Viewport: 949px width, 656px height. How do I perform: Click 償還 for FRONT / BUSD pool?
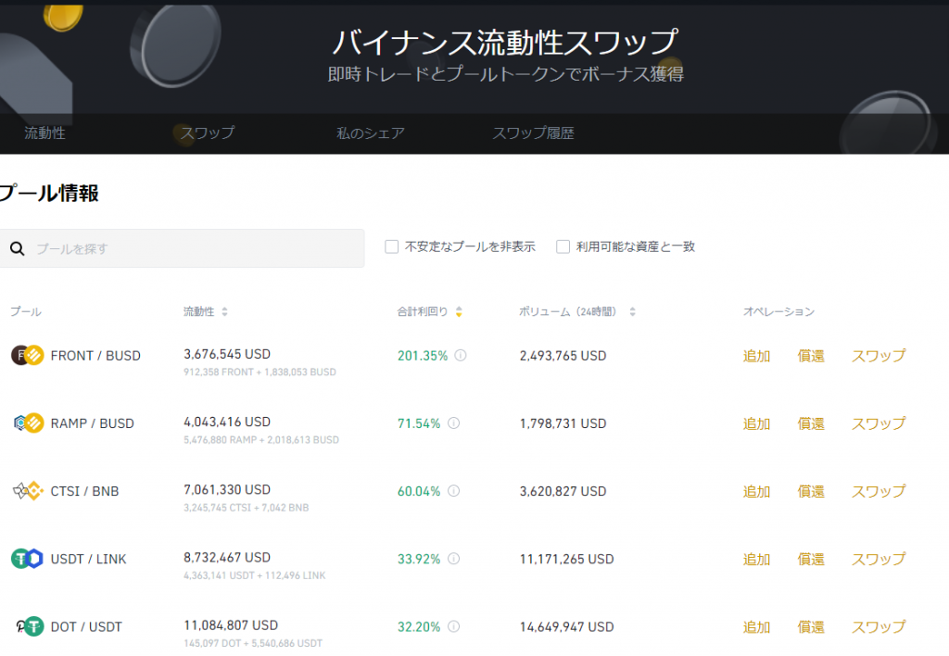pos(811,356)
